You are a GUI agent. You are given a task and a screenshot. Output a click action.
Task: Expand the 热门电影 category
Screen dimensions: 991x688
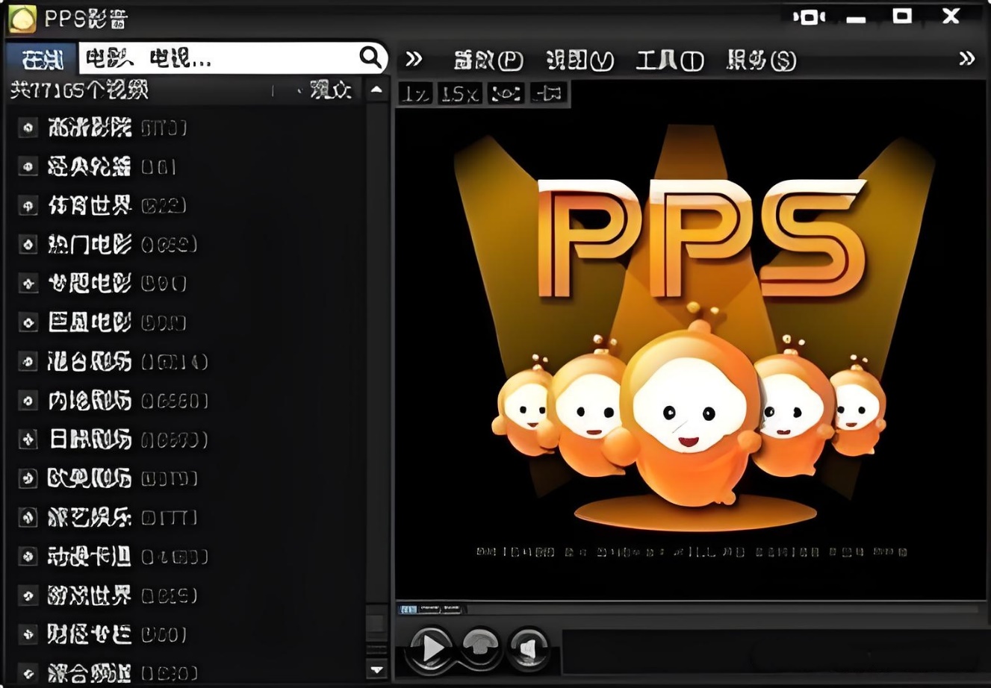click(x=28, y=245)
